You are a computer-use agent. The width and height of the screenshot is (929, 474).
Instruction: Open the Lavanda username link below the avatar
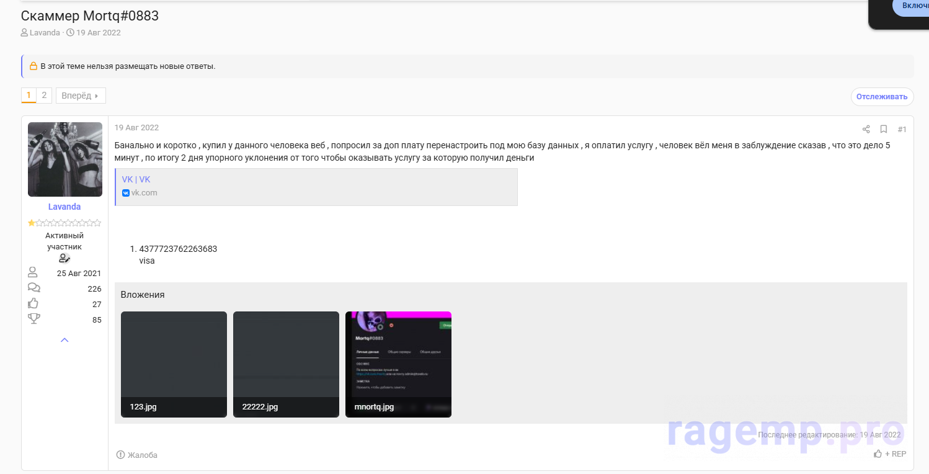[x=64, y=207]
